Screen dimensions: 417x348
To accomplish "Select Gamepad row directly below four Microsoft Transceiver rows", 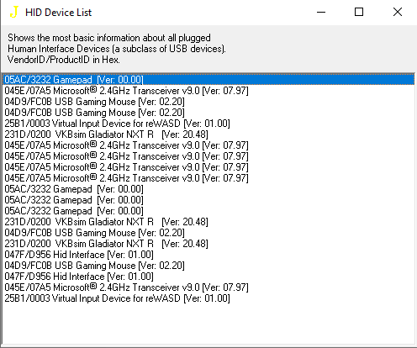I will [208, 189].
